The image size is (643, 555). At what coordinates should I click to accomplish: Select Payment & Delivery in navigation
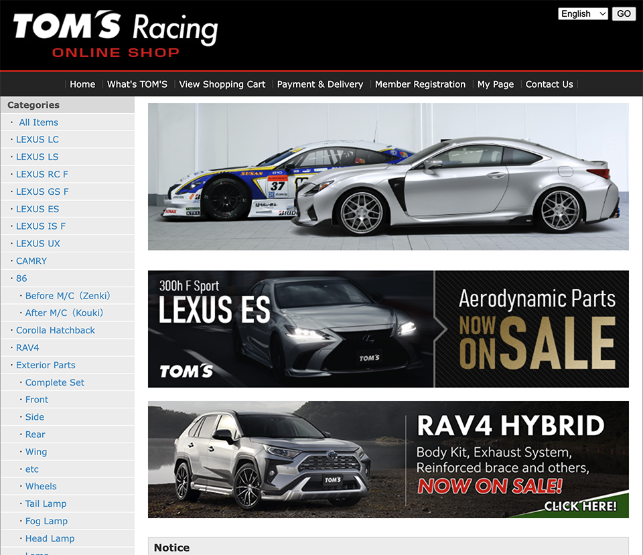[x=320, y=84]
